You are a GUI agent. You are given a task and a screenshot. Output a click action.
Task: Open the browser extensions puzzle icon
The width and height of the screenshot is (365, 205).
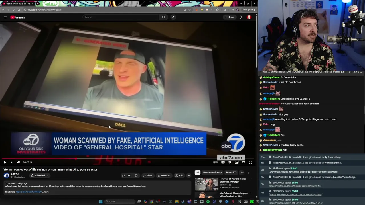(x=217, y=10)
